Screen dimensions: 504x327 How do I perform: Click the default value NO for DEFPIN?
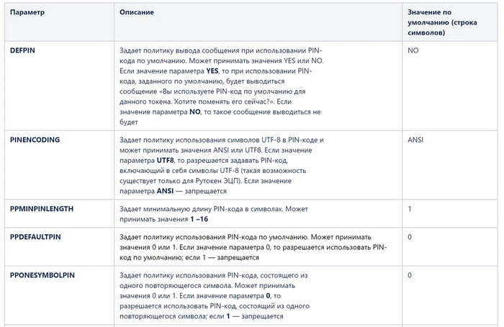coord(413,51)
